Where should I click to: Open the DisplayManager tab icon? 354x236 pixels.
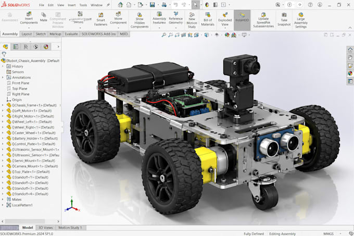[x=46, y=47]
